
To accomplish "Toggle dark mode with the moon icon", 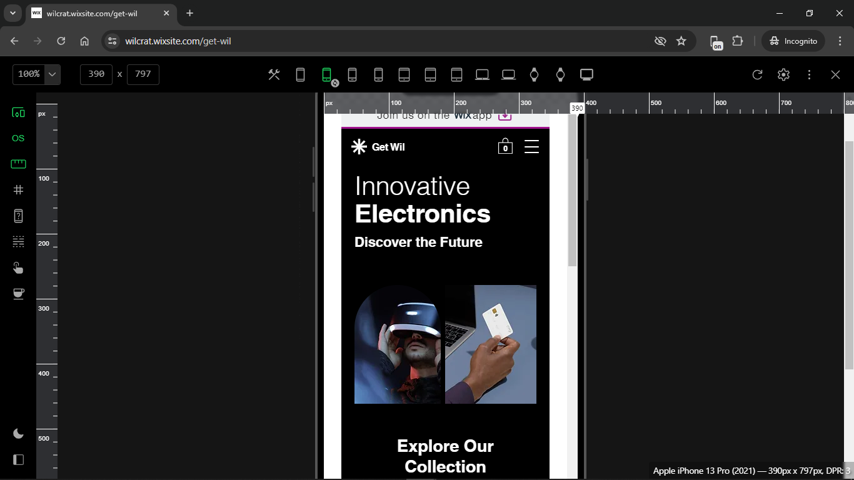I will 19,434.
